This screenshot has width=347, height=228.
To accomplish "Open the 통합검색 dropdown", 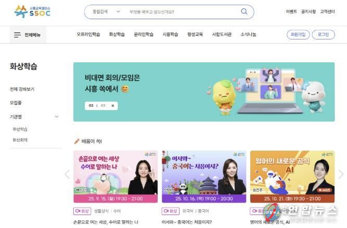I will [106, 11].
